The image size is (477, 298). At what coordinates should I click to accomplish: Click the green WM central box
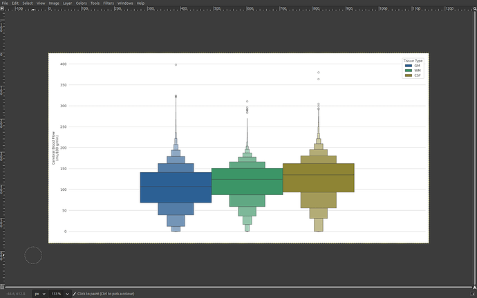point(247,181)
